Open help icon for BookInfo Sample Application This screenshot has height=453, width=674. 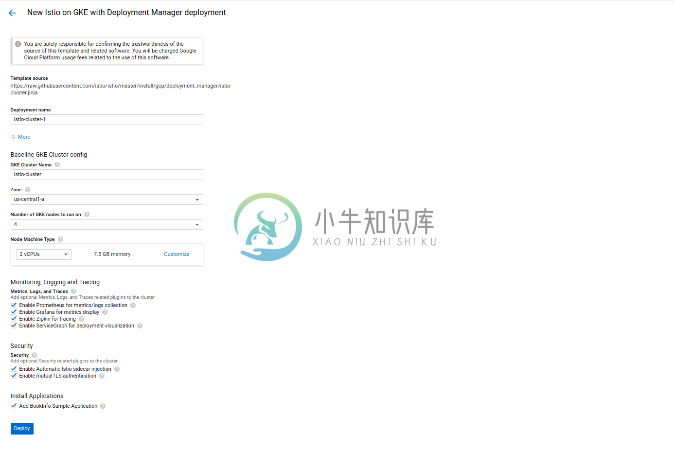[x=103, y=406]
